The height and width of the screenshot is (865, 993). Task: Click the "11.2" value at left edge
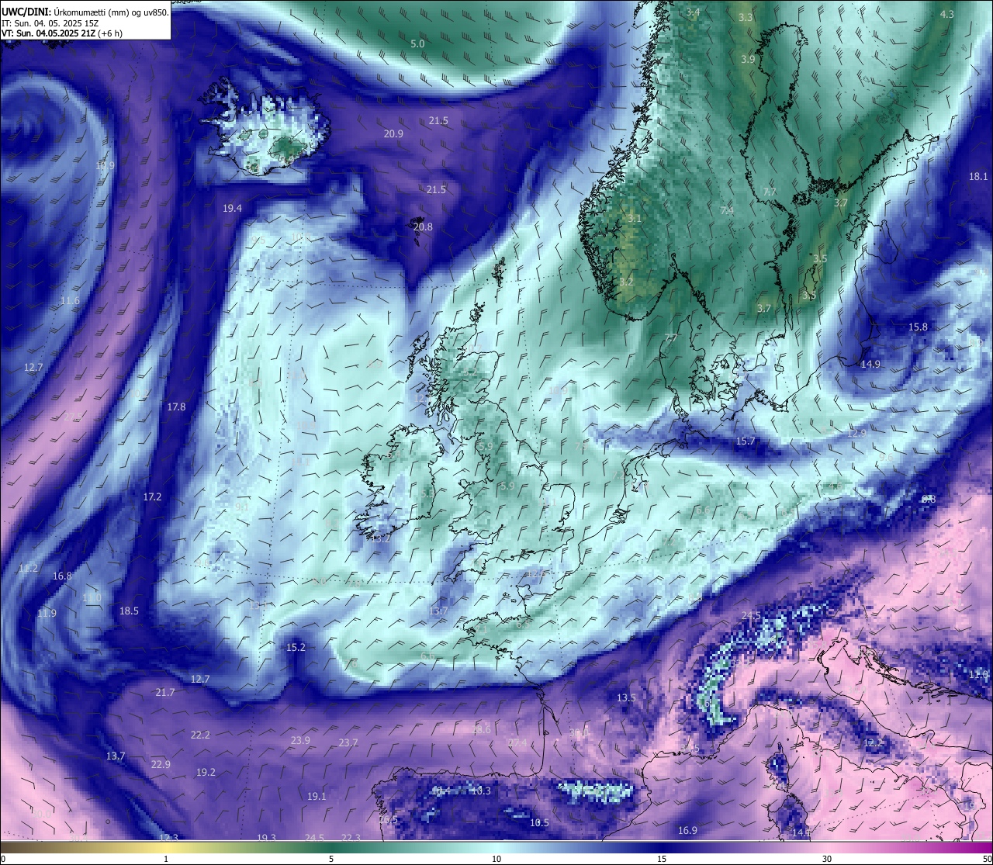[28, 569]
